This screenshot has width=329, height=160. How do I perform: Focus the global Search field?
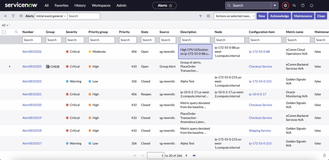(248, 5)
